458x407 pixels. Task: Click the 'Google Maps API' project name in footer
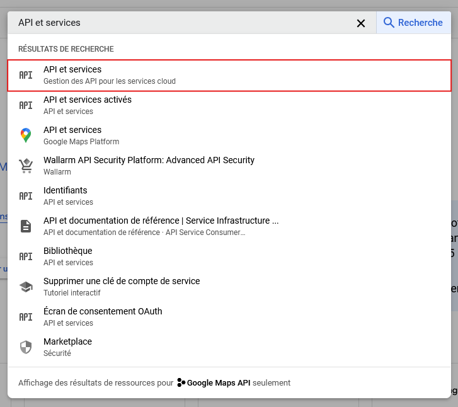point(219,383)
